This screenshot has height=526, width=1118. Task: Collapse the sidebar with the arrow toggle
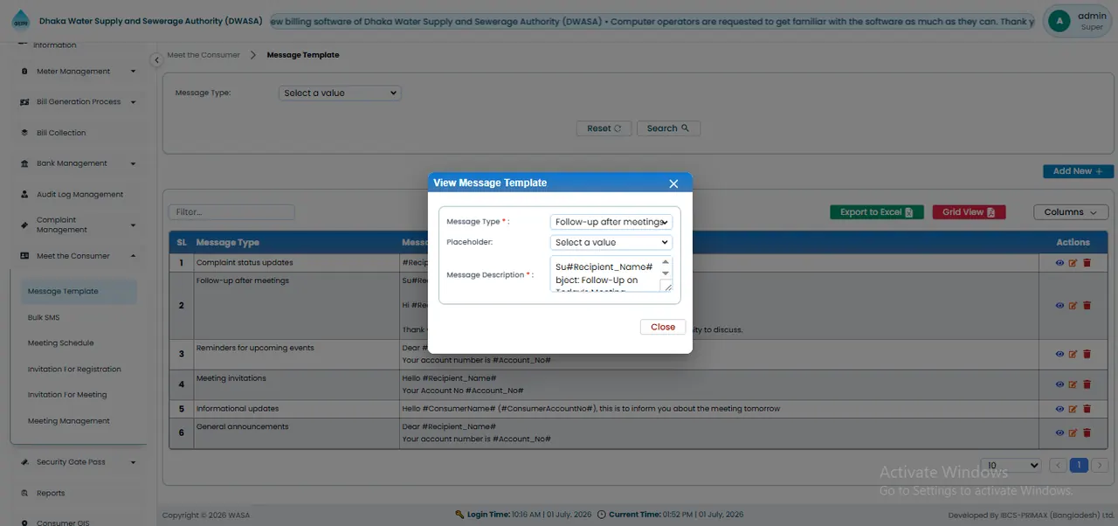pyautogui.click(x=156, y=60)
